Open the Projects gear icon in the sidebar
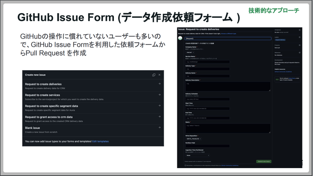313x176 pixels. point(299,45)
